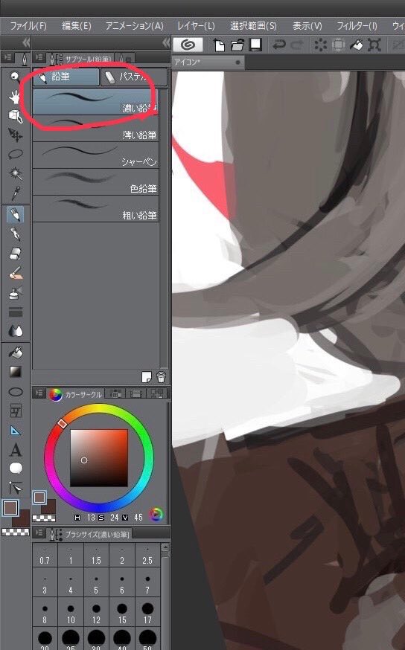This screenshot has width=405, height=650.
Task: Open the 表示(V) menu
Action: [307, 26]
